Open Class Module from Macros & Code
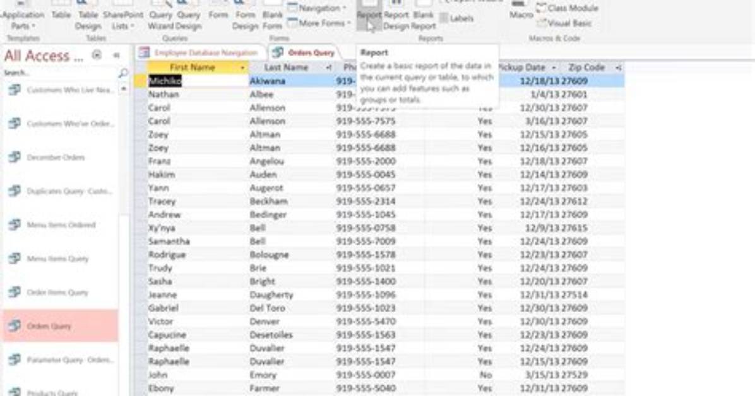The height and width of the screenshot is (396, 755). (x=568, y=8)
